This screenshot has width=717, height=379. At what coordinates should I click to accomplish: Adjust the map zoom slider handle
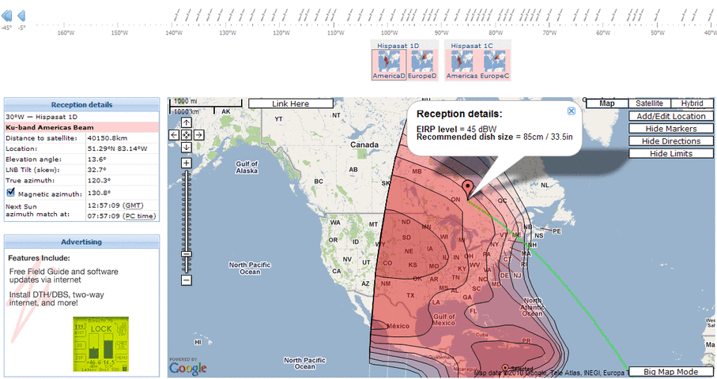coord(186,254)
